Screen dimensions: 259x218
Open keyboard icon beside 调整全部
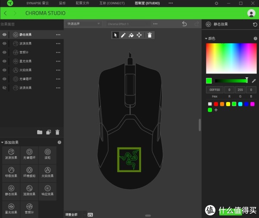point(90,215)
